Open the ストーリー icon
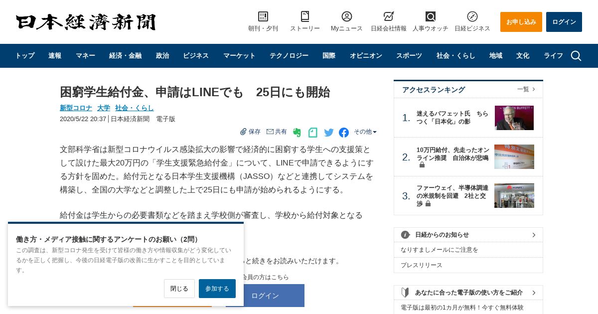This screenshot has width=598, height=314. (x=305, y=16)
